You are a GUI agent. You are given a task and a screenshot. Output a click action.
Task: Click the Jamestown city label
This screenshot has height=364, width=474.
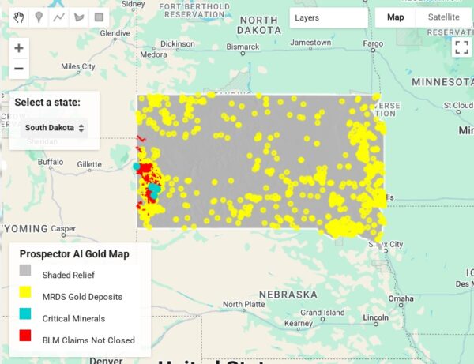tap(310, 43)
